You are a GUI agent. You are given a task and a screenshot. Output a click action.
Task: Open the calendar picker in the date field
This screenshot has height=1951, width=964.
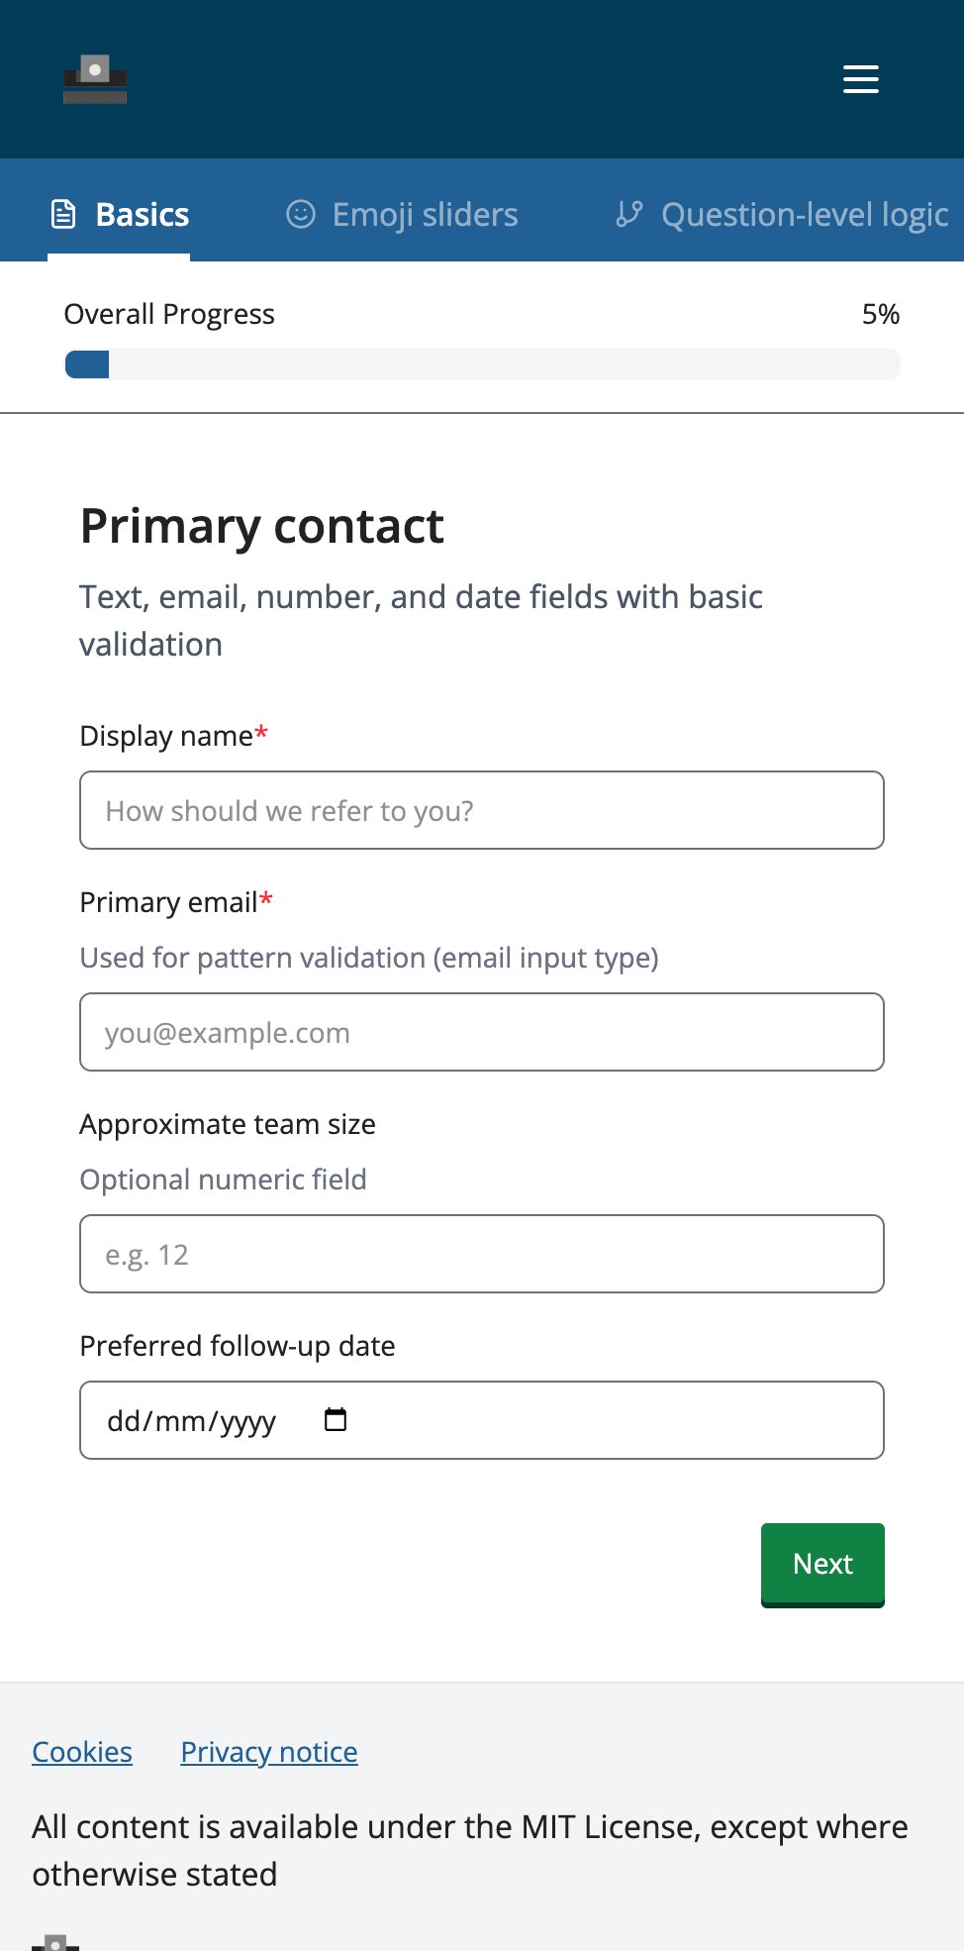(x=336, y=1420)
